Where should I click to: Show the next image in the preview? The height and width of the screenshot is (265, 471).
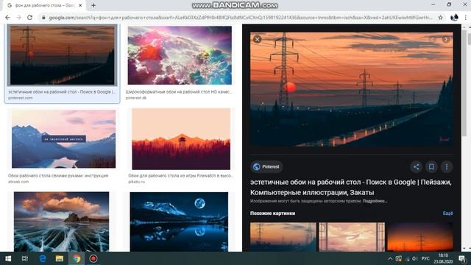(x=446, y=39)
